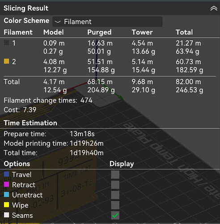The height and width of the screenshot is (224, 220).
Task: Toggle Travel display checkbox
Action: [115, 175]
